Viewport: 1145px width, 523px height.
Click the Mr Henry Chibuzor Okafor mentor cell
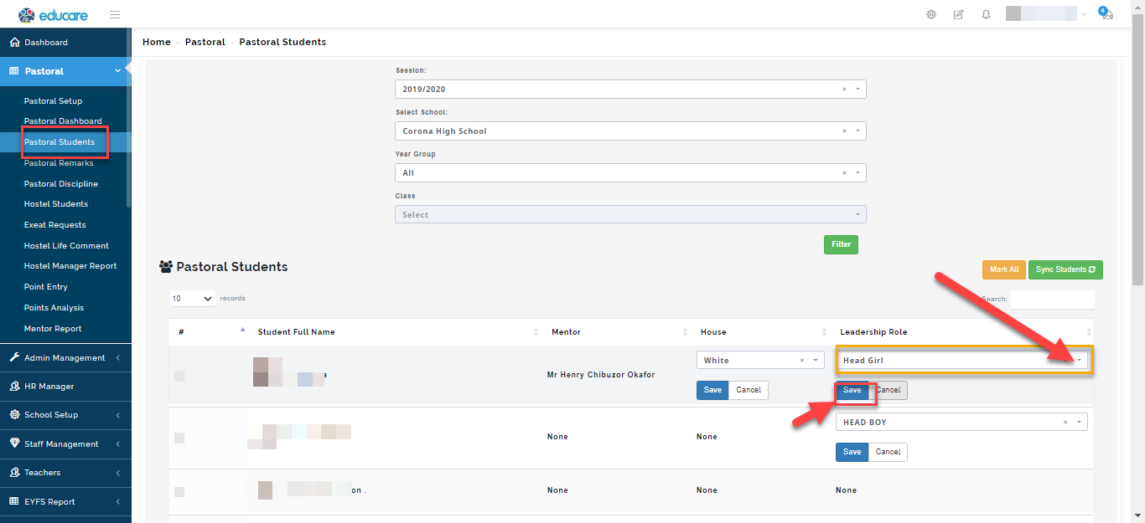point(599,375)
